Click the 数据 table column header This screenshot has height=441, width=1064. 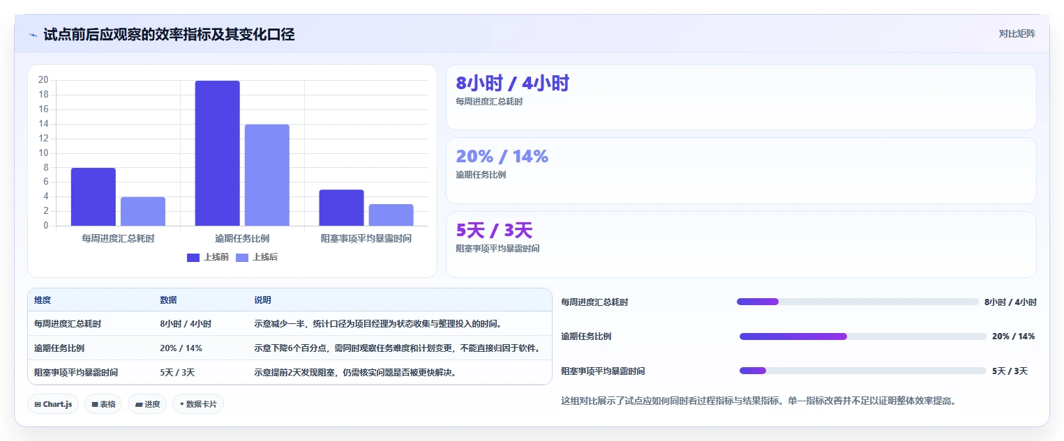(x=168, y=300)
